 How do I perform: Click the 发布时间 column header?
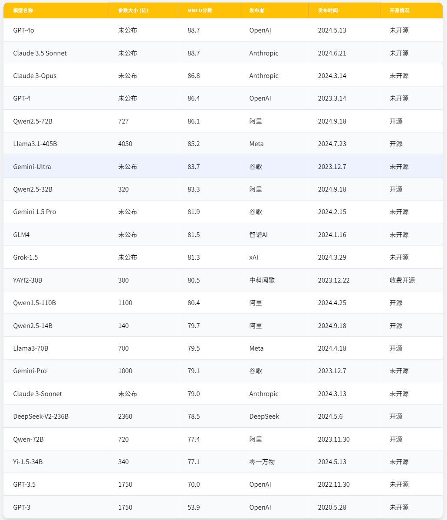click(328, 10)
